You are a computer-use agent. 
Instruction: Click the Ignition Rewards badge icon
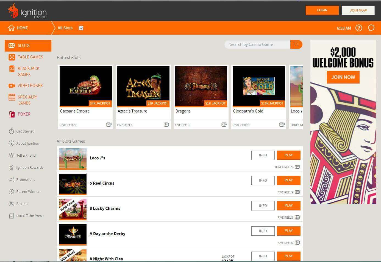point(11,168)
